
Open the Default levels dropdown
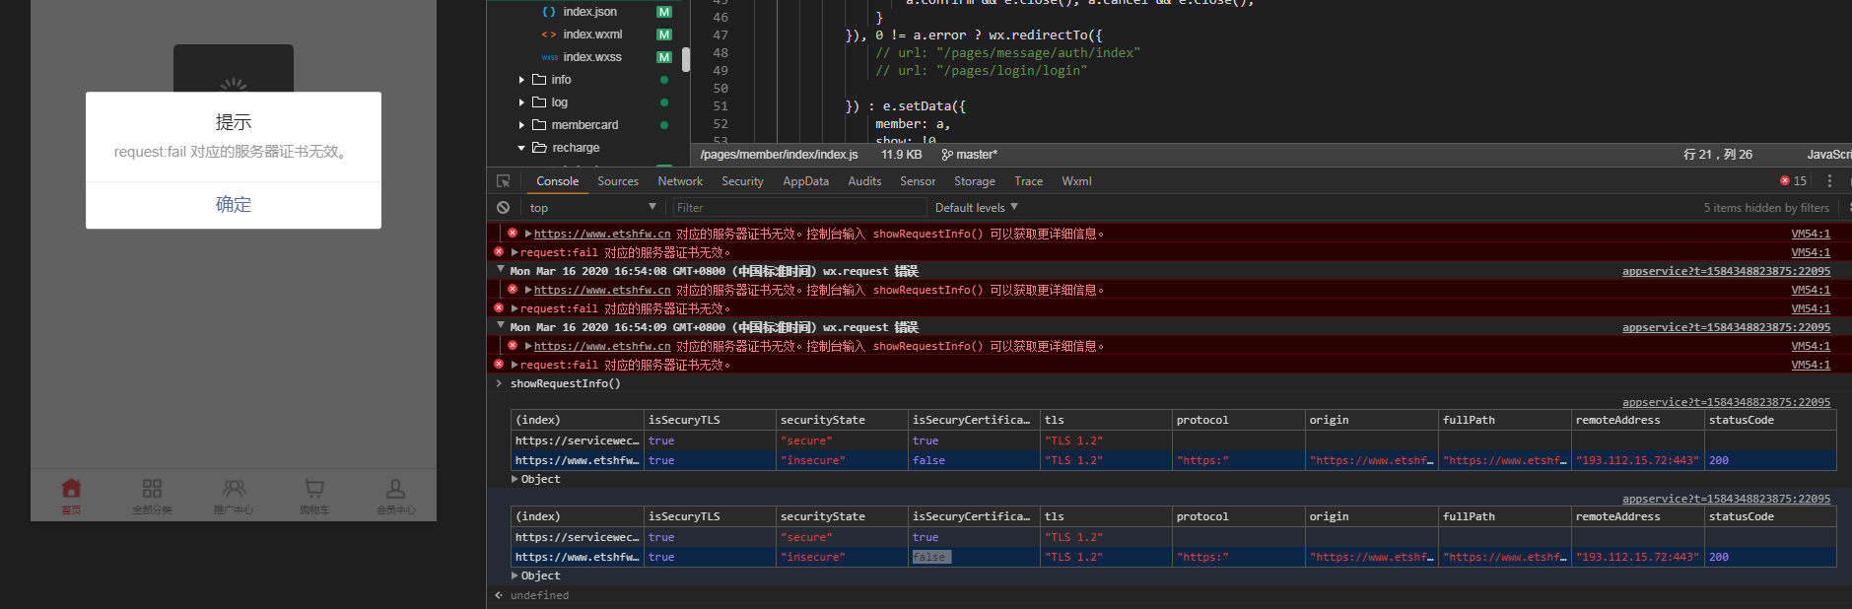pos(976,208)
